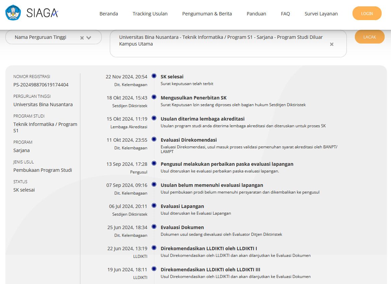Click 'Usulan diterima lembaga akreditasi' heading
Screen dimensions: 391x284
203,119
